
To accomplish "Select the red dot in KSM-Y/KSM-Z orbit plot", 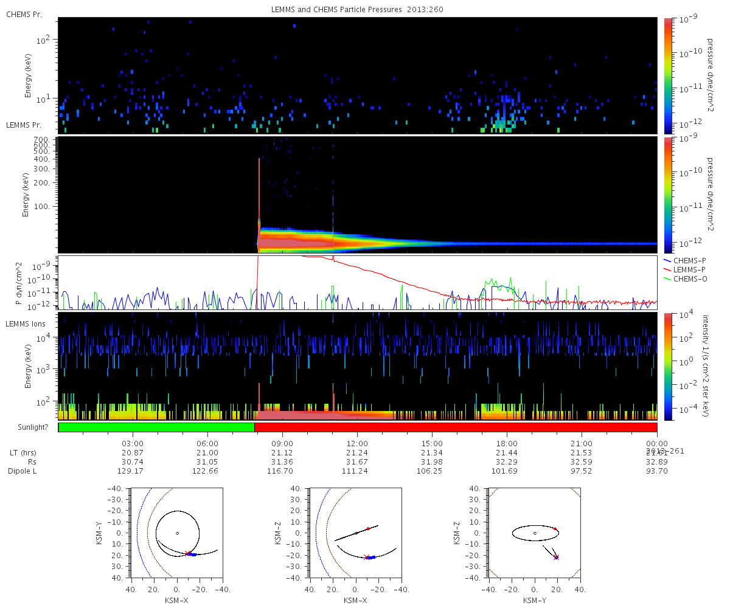I will click(x=555, y=529).
